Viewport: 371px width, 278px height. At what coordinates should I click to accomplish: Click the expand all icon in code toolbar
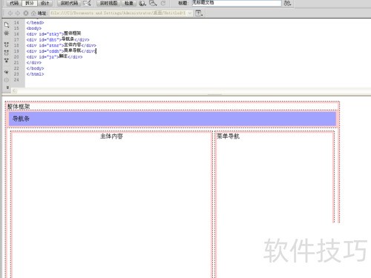click(x=7, y=60)
